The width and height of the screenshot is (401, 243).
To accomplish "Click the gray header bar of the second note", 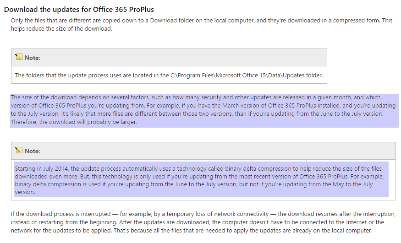I will click(206, 151).
